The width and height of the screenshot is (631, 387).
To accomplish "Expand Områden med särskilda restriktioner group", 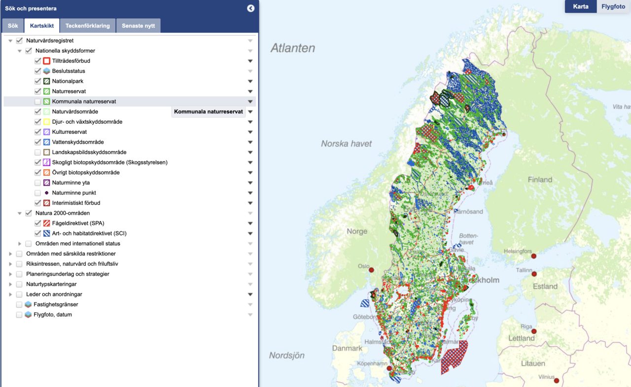I will click(10, 254).
